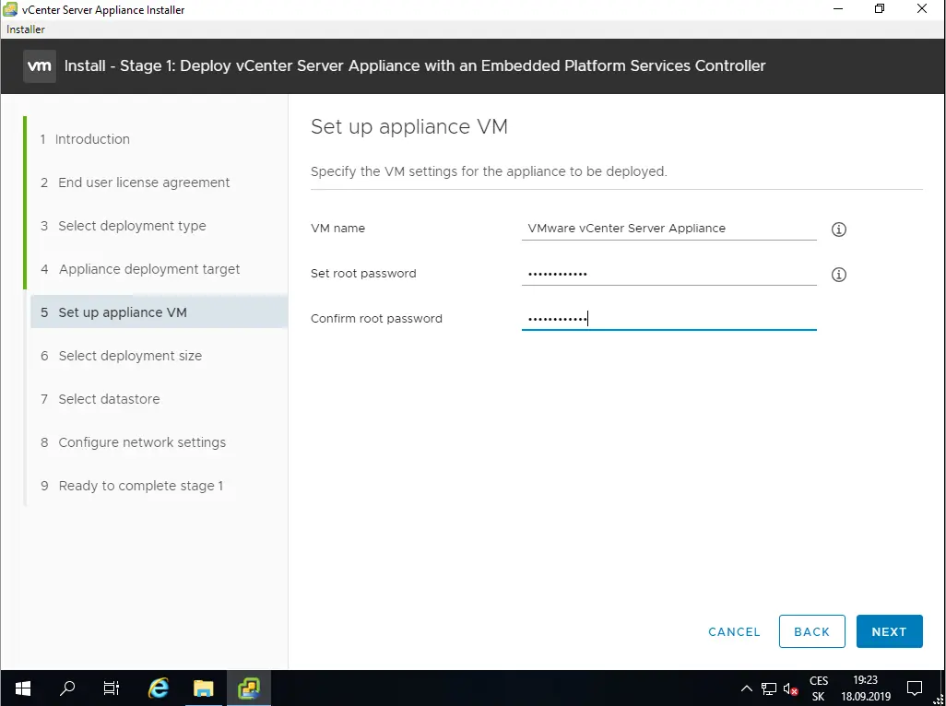Click the info icon next to root password
The height and width of the screenshot is (706, 946).
(x=839, y=275)
